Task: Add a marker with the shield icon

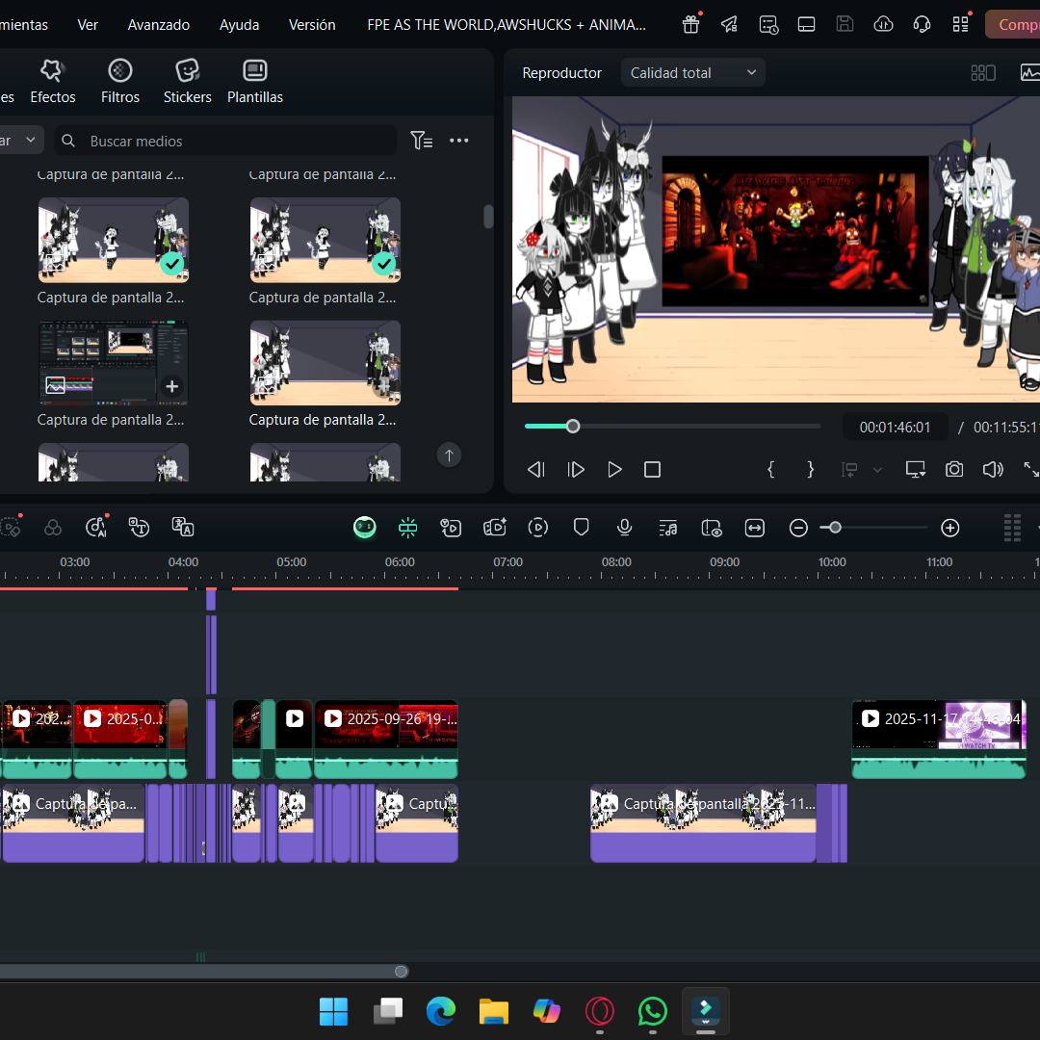Action: (x=581, y=528)
